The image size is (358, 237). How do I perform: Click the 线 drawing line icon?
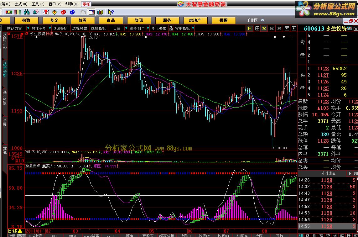pos(272,28)
